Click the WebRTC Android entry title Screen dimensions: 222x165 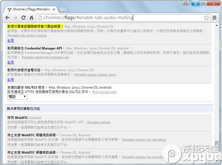click(18, 118)
